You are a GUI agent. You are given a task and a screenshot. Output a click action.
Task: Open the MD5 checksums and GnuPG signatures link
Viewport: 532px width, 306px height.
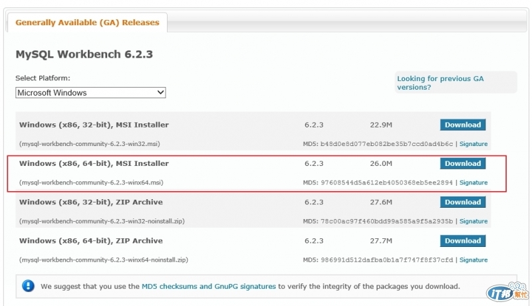pyautogui.click(x=208, y=287)
